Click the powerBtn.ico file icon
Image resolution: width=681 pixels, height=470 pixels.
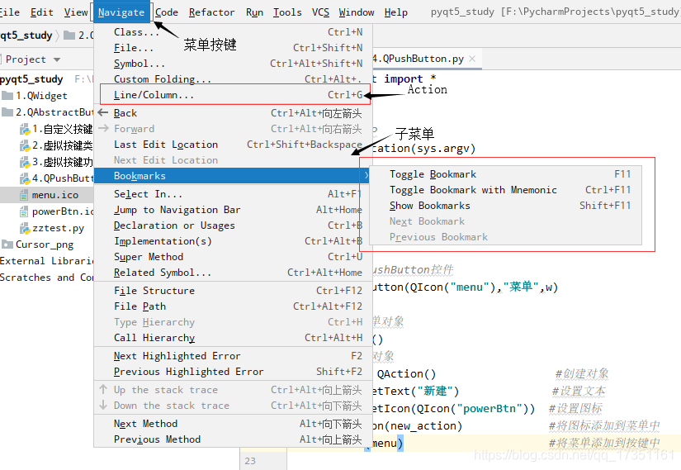24,211
